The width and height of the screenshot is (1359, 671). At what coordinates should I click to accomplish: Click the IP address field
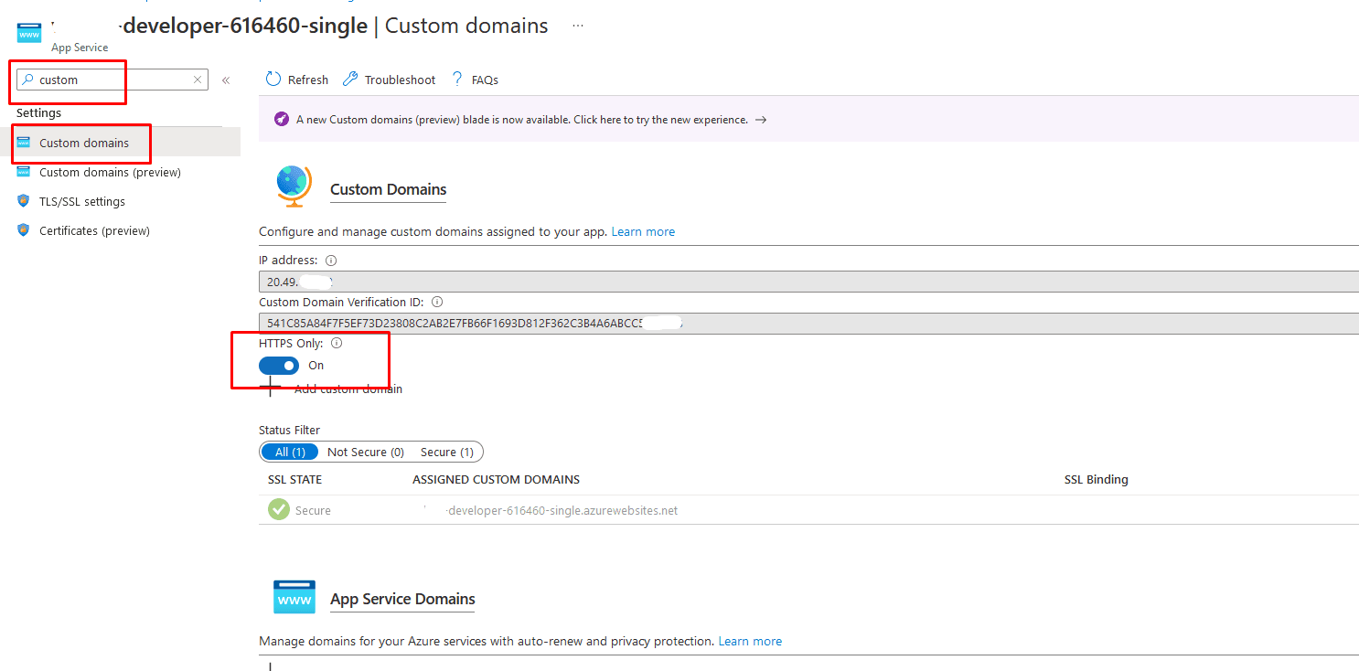coord(808,282)
